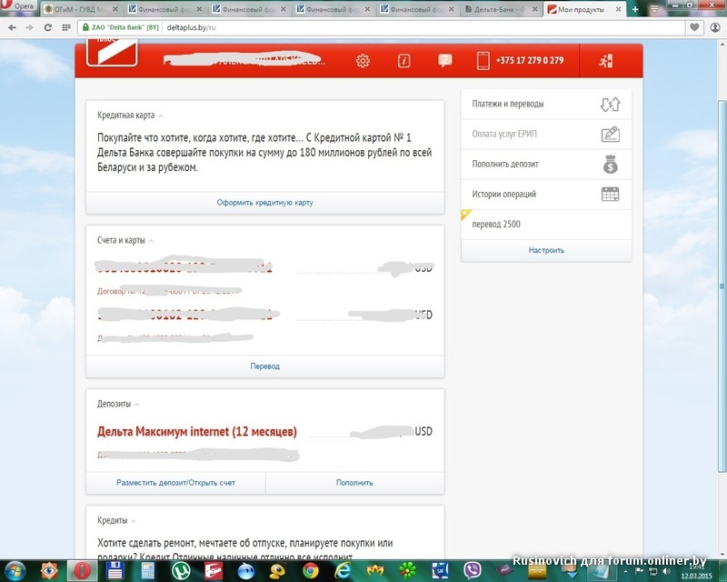Click Разместить депозит/Открыть счет link
This screenshot has width=727, height=582.
(175, 483)
